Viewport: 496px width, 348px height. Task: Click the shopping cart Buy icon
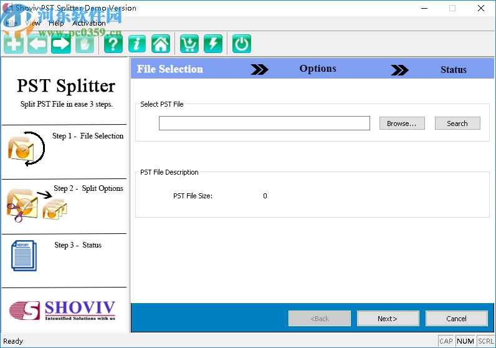189,44
